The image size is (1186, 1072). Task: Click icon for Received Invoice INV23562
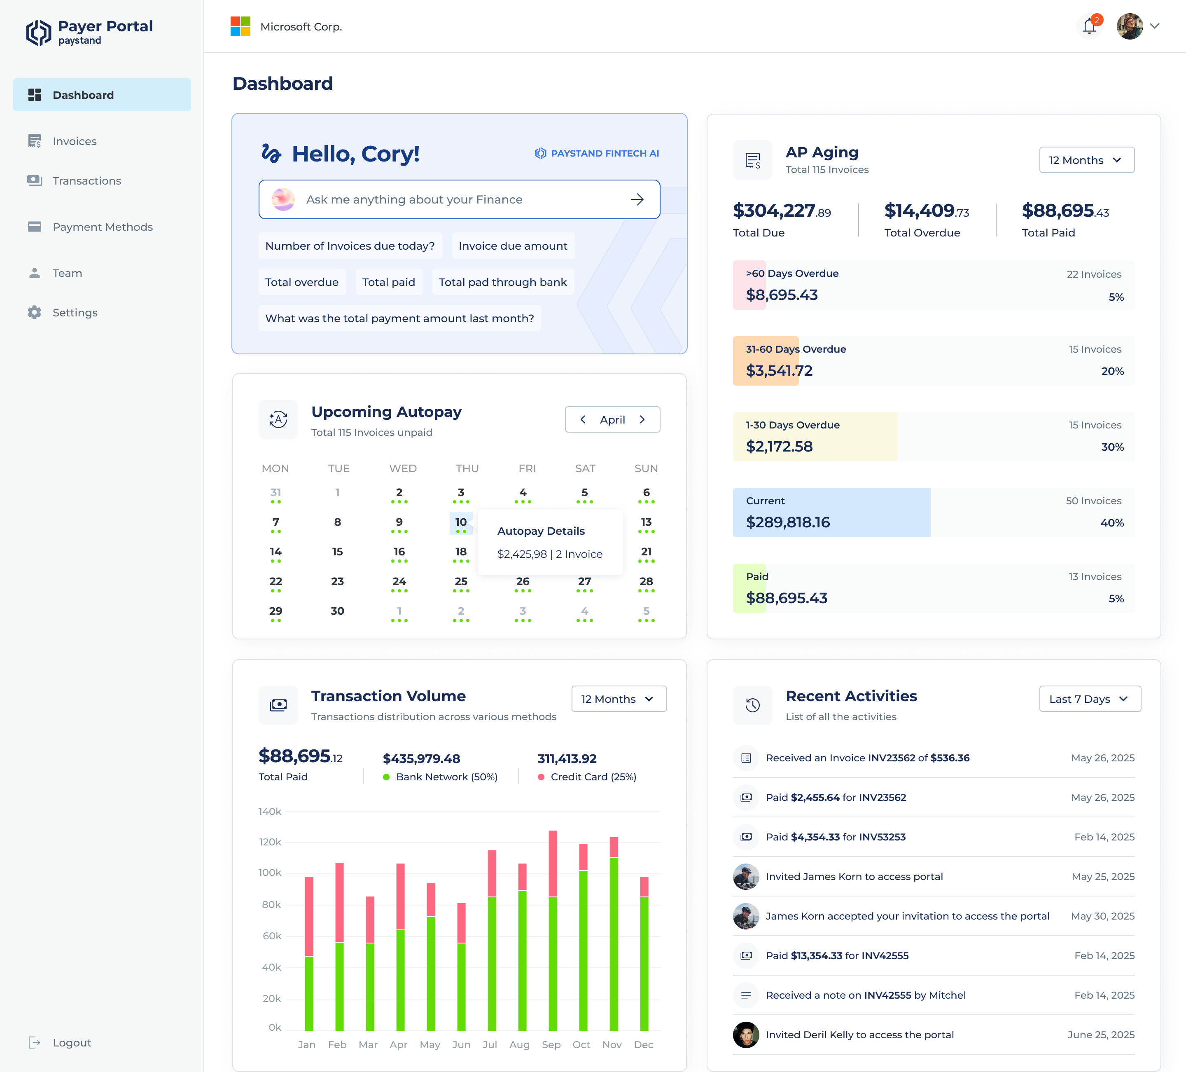746,758
